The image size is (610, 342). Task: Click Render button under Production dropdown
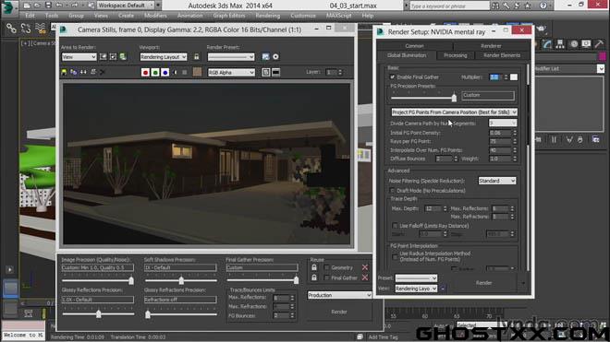tap(339, 312)
